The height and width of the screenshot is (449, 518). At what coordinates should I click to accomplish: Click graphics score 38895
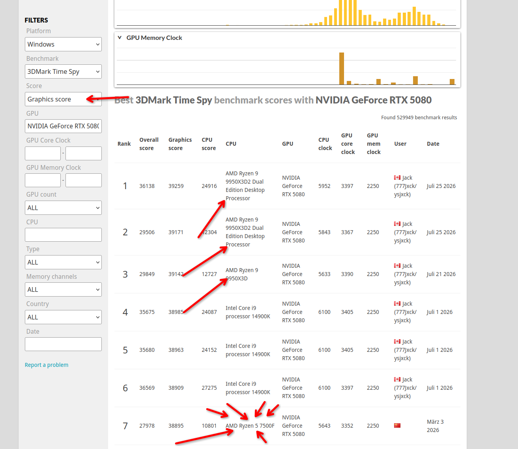click(x=176, y=426)
